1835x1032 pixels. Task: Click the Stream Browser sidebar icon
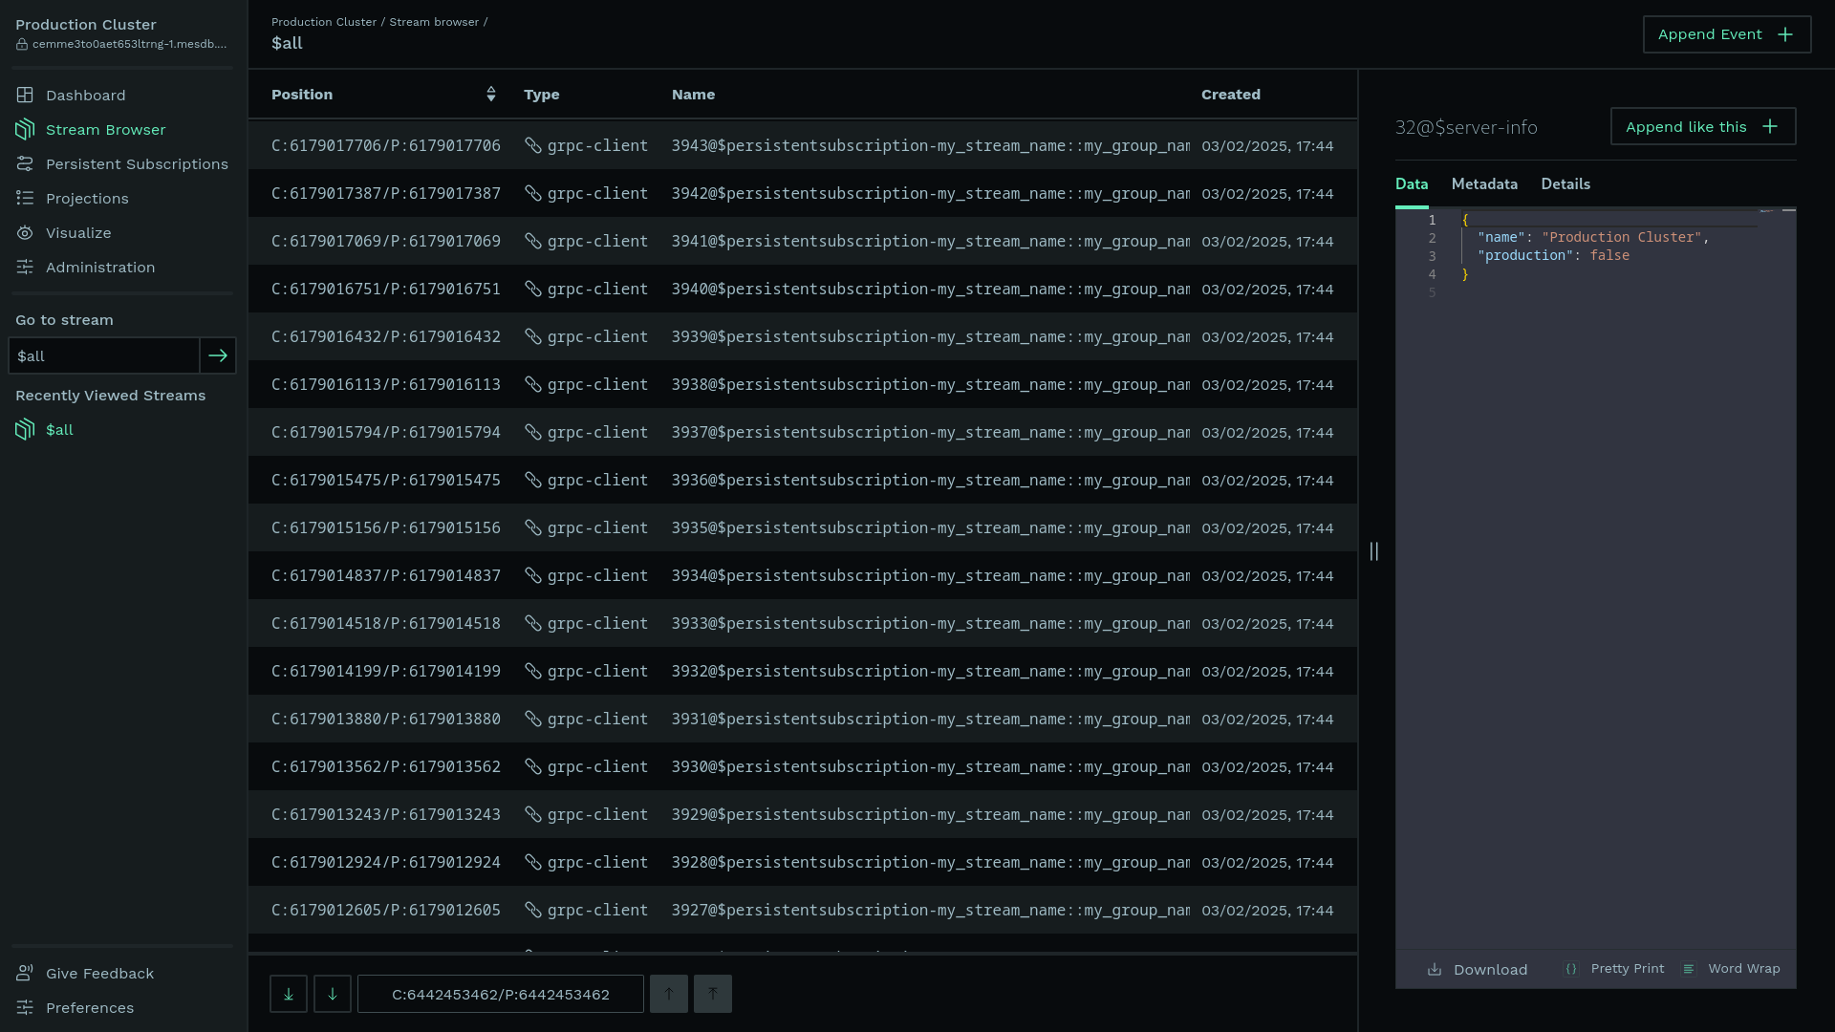(25, 130)
